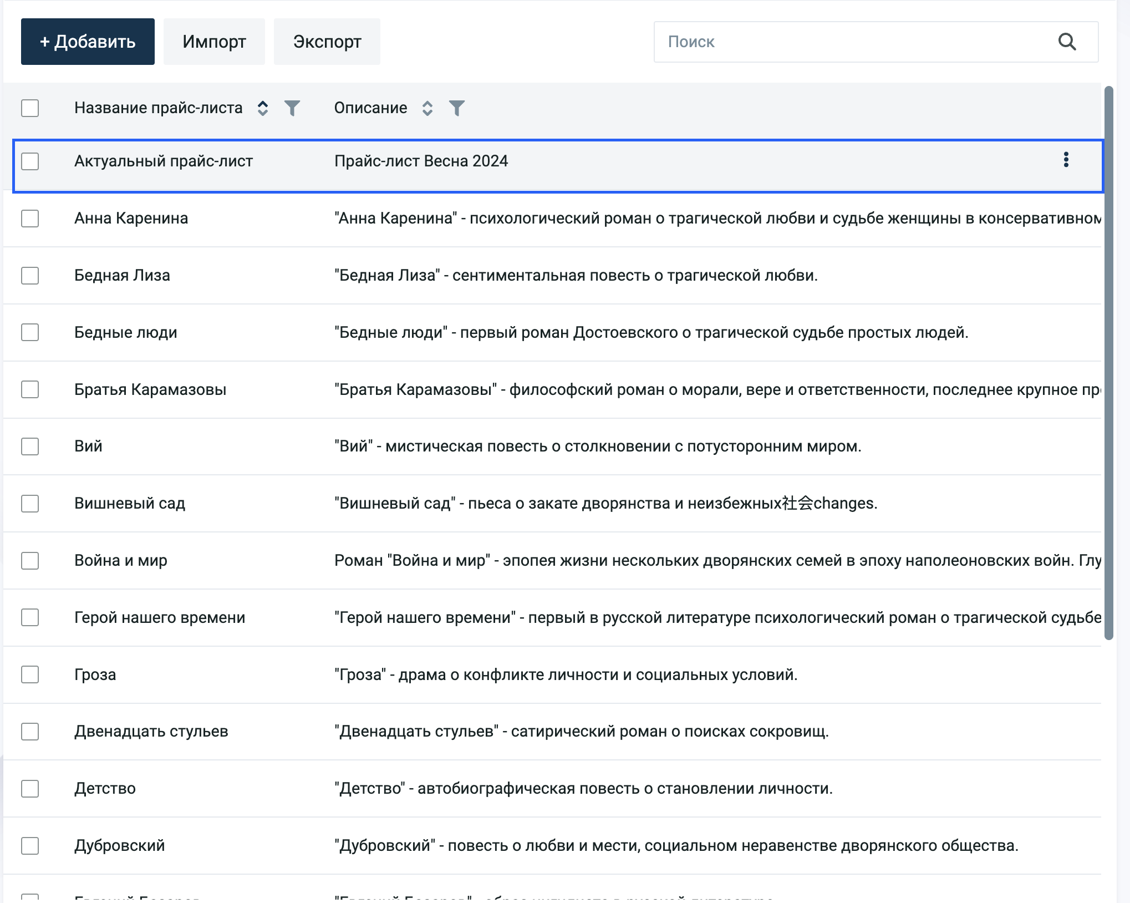Check the Дубровский row checkbox
This screenshot has height=903, width=1130.
click(x=30, y=846)
